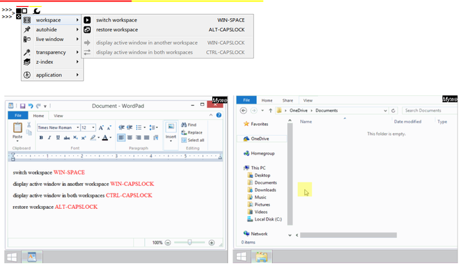The height and width of the screenshot is (268, 463).
Task: Click the Save icon in WordPad
Action: [22, 106]
